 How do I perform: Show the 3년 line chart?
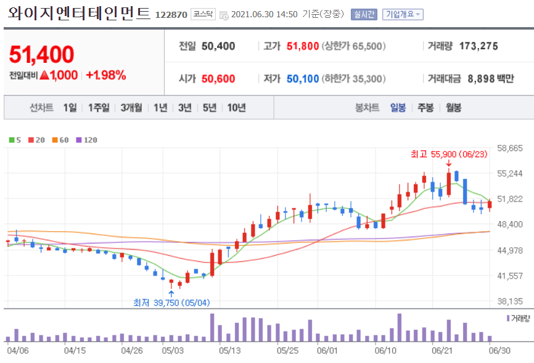[x=185, y=108]
